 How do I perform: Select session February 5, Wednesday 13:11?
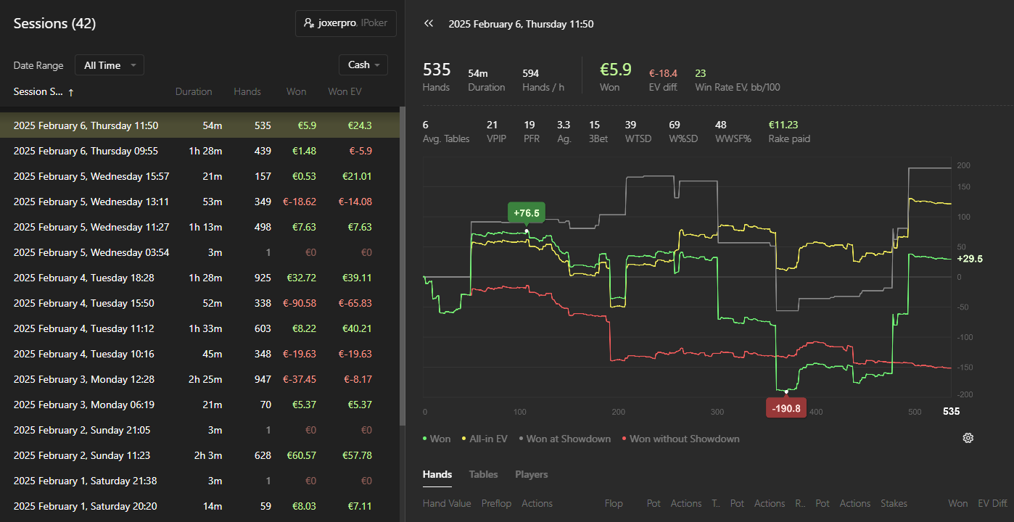click(199, 202)
